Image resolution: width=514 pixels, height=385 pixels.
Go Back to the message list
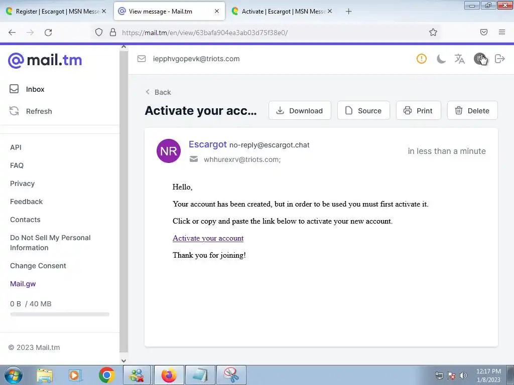tap(158, 92)
